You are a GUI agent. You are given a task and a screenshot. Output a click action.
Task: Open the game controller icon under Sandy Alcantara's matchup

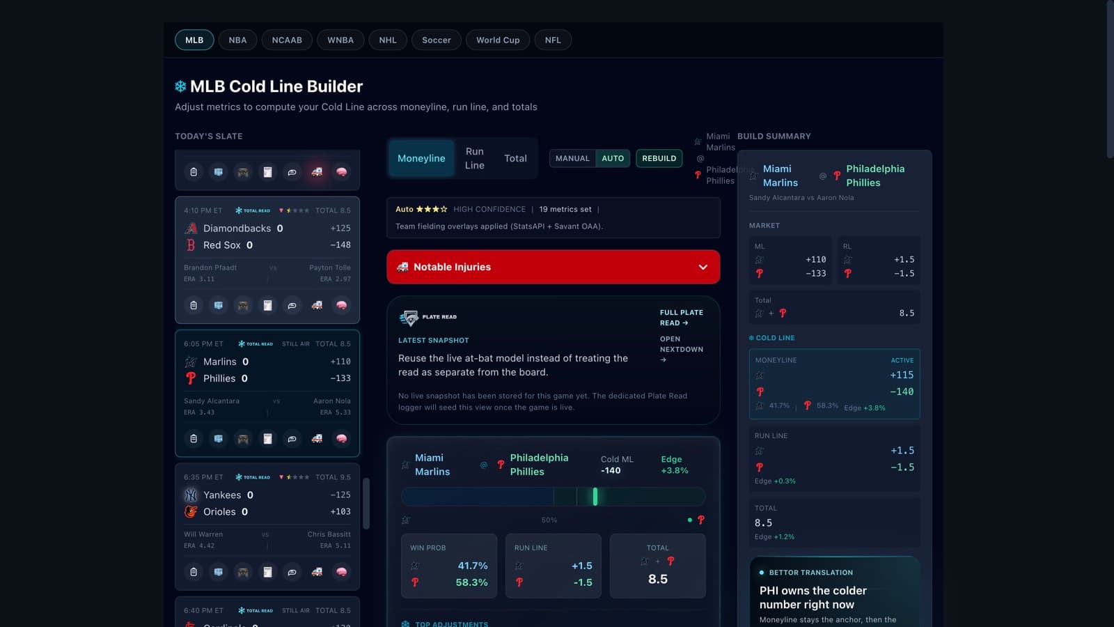(x=243, y=439)
